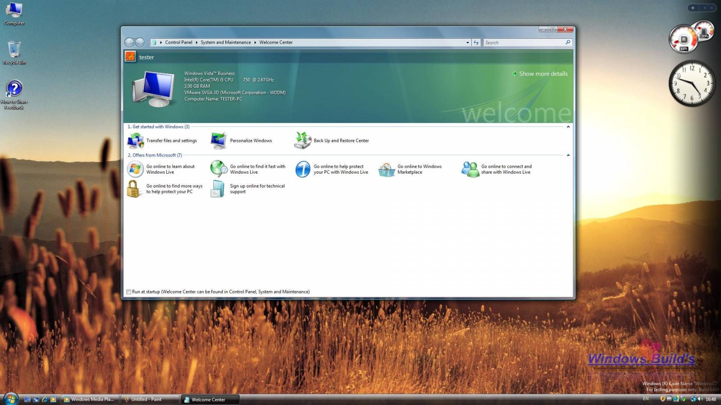The image size is (721, 405).
Task: Click the tester user account picture
Action: (130, 57)
